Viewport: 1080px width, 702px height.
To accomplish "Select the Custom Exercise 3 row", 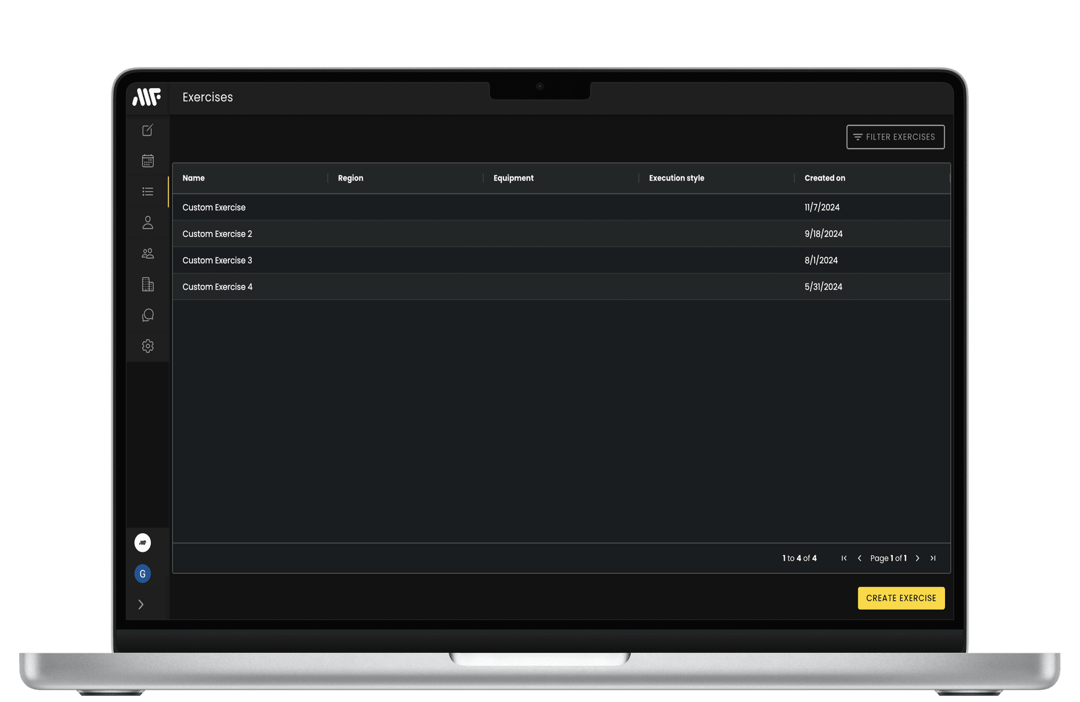I will 217,260.
